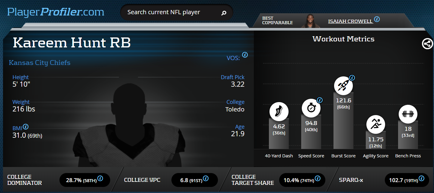Open the VOS info icon
The height and width of the screenshot is (193, 434).
tap(245, 55)
